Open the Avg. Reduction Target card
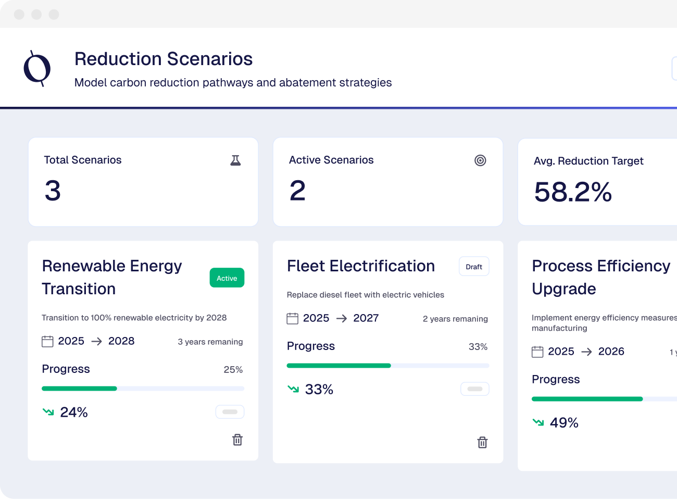 click(x=597, y=182)
